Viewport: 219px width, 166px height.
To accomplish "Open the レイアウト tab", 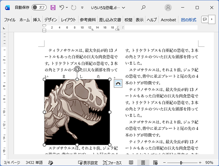I will (x=68, y=20).
